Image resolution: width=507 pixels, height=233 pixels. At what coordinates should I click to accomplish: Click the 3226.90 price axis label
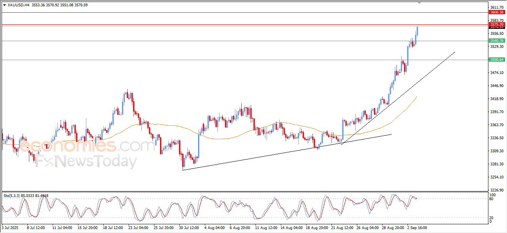(496, 190)
